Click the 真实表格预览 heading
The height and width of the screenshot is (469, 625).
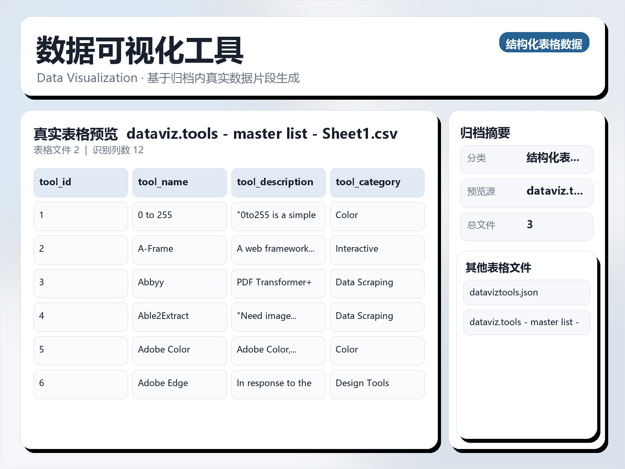point(77,133)
